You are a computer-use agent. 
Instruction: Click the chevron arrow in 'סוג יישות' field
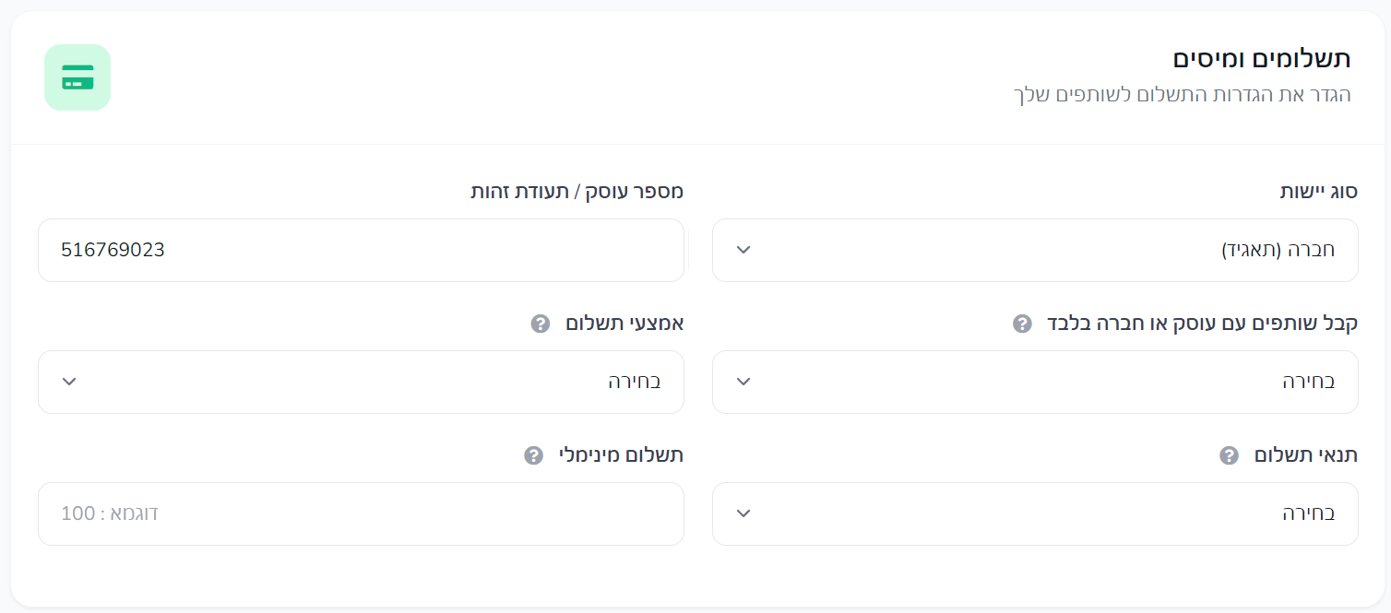click(x=744, y=250)
